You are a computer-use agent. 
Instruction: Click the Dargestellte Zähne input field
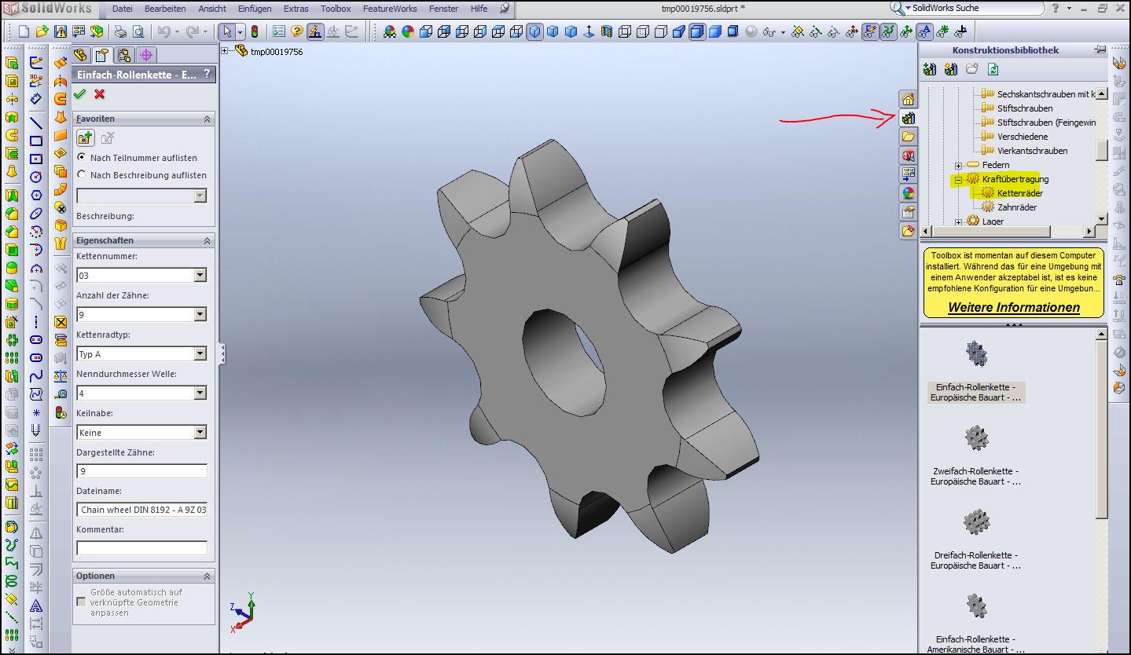click(142, 471)
